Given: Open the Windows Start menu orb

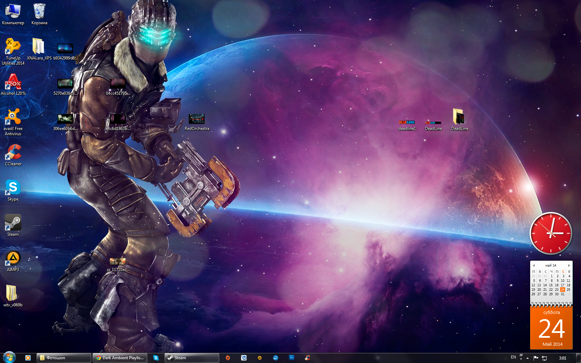Looking at the screenshot, I should 9,357.
